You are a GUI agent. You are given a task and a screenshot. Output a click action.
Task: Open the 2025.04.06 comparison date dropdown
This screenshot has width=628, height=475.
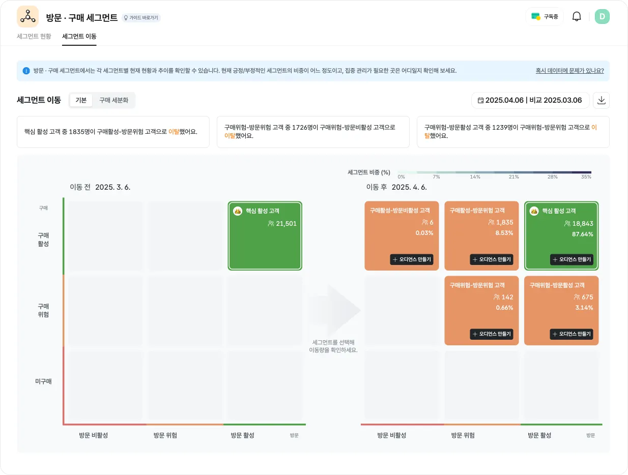tap(530, 100)
